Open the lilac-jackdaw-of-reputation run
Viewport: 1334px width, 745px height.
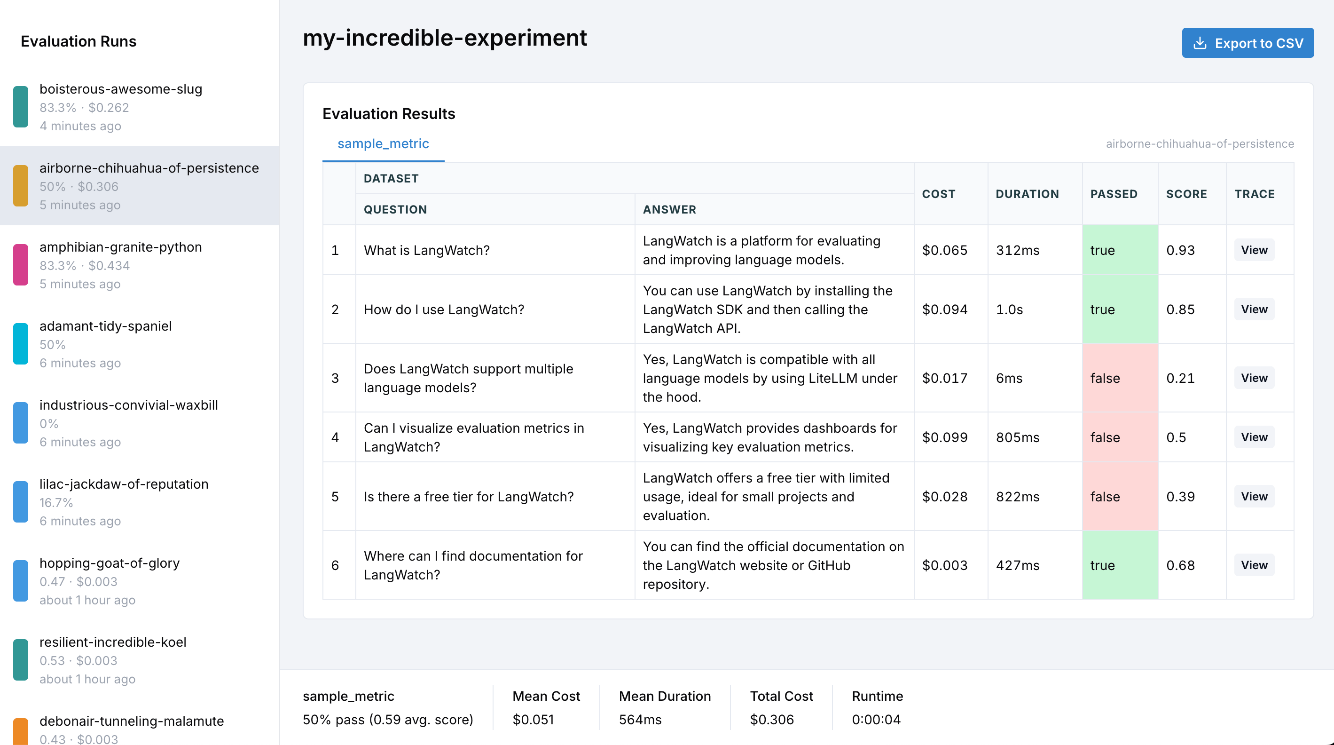click(x=140, y=502)
